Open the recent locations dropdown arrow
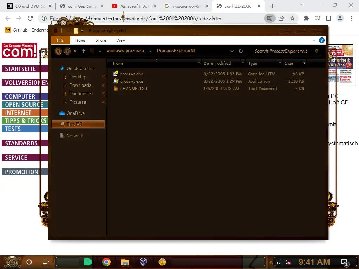The image size is (359, 269). (75, 51)
